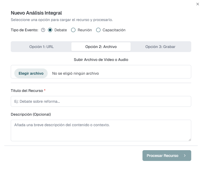Pick the Capacitación radio option
Viewport: 202px width, 172px height.
[98, 30]
